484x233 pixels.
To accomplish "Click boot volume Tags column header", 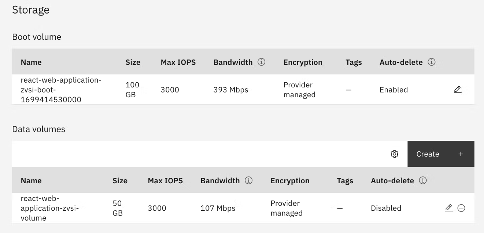I will pos(354,62).
